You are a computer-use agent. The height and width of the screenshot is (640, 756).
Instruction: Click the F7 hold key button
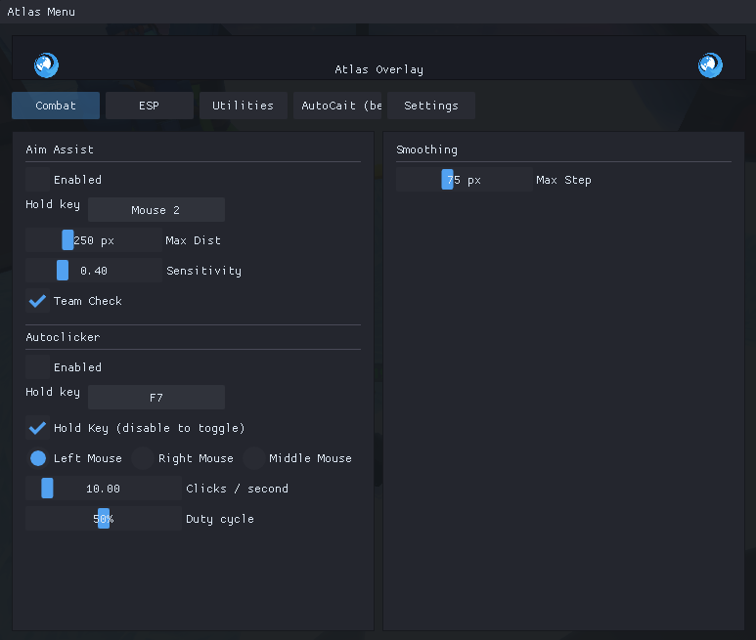pyautogui.click(x=156, y=398)
